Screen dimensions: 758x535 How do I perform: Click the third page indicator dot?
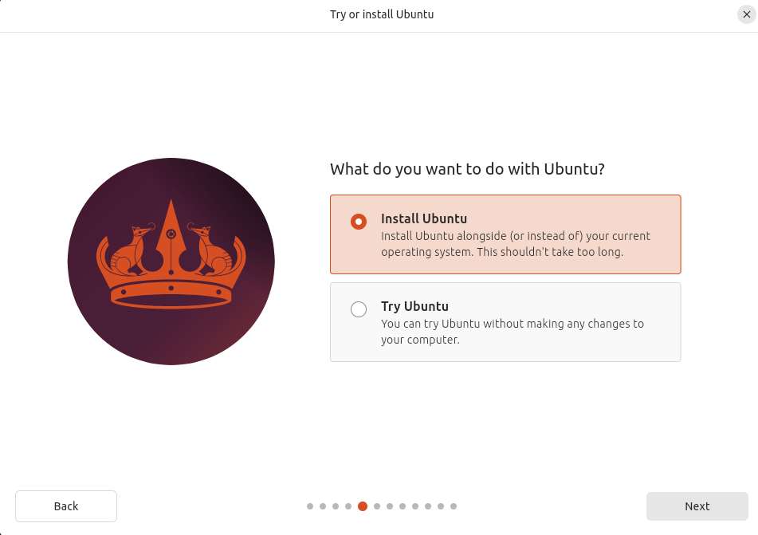(x=336, y=506)
